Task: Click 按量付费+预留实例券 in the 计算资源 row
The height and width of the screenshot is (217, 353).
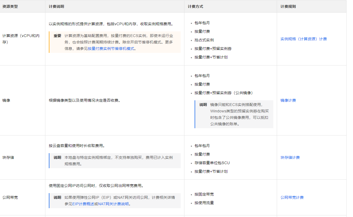Action: coord(213,49)
